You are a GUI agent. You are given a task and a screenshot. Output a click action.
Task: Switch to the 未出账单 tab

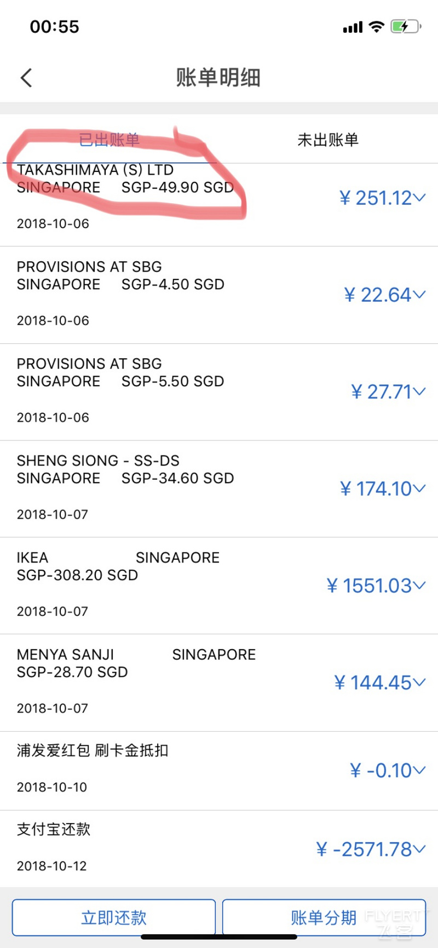328,140
